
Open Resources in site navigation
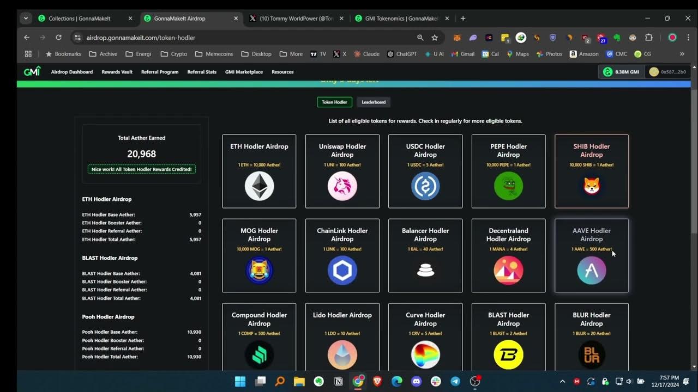pos(282,72)
